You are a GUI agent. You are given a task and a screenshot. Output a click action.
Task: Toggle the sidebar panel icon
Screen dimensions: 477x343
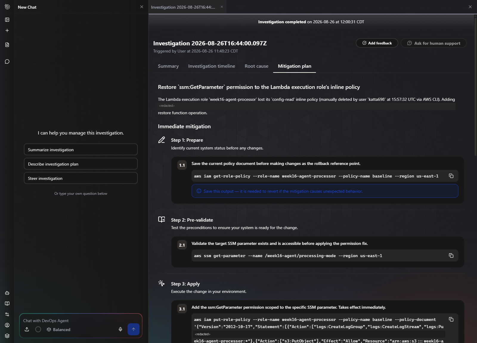(x=7, y=20)
